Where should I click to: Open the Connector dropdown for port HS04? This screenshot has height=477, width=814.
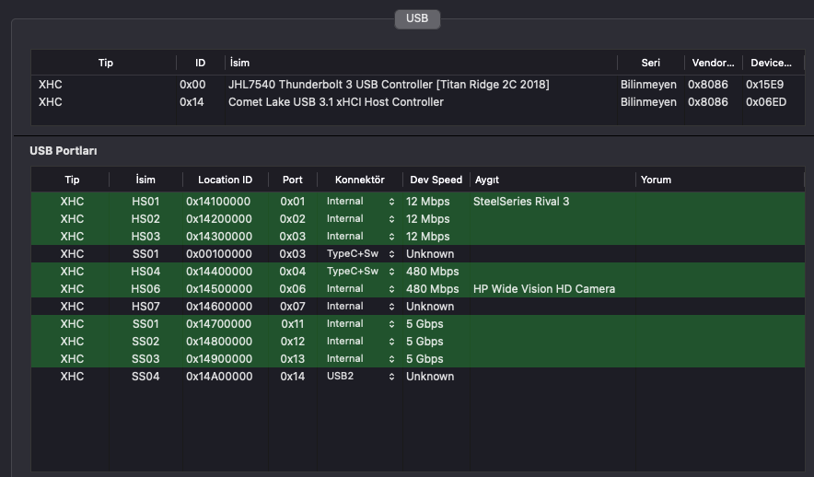[359, 272]
